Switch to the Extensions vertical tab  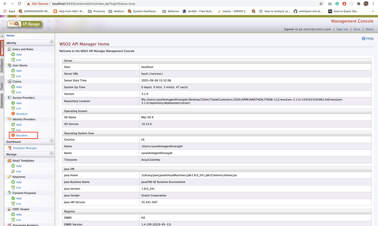pos(2,101)
